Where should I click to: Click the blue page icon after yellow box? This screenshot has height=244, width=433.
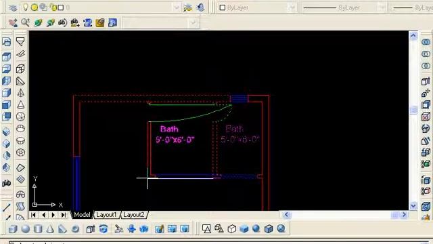(x=112, y=22)
